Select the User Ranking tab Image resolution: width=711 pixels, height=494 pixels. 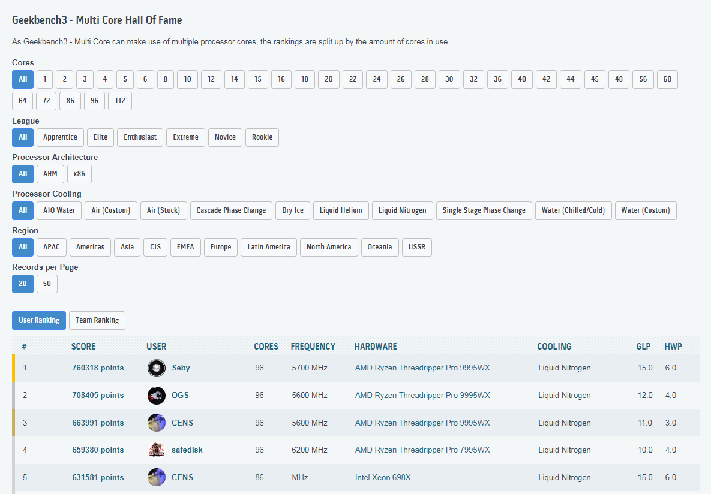(39, 320)
